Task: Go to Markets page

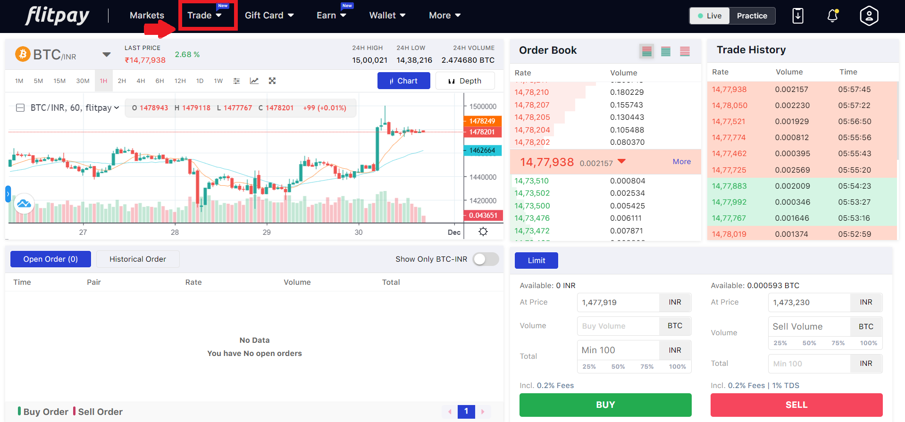Action: click(147, 16)
